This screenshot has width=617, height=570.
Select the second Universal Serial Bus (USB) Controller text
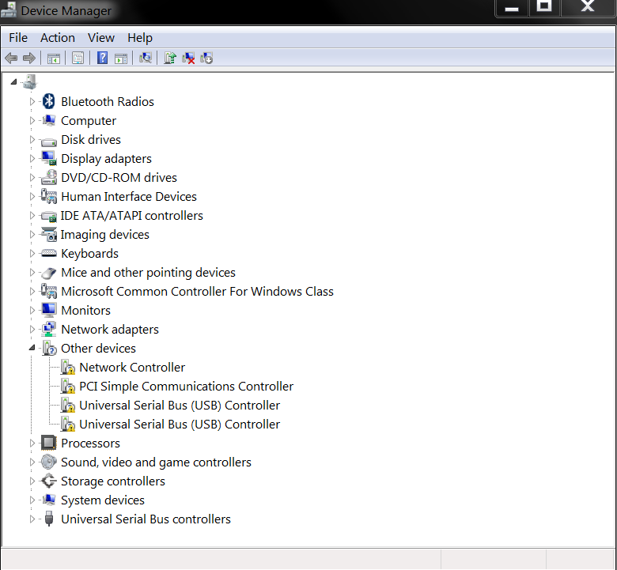click(x=180, y=424)
